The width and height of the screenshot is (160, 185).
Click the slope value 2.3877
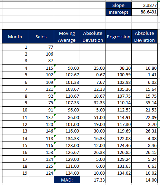tap(144, 5)
